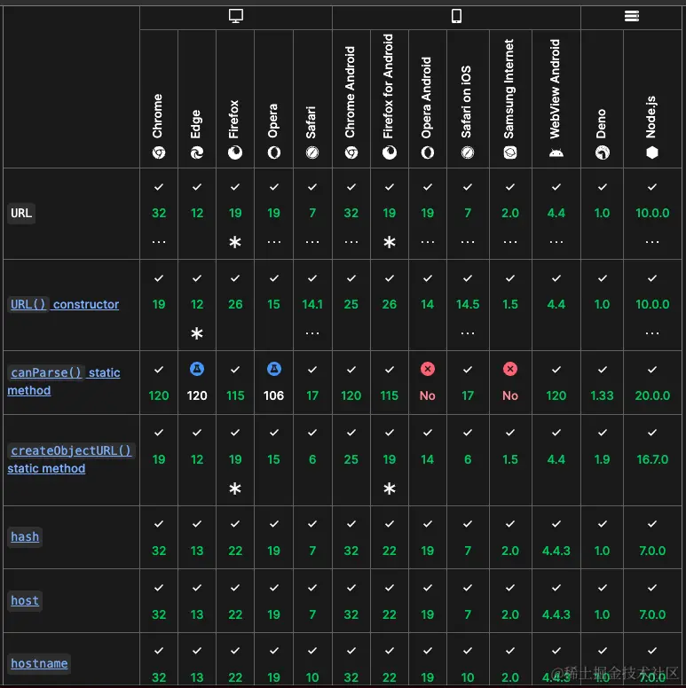686x688 pixels.
Task: Click the 10.0.0 Node.js value in URL row
Action: (652, 213)
